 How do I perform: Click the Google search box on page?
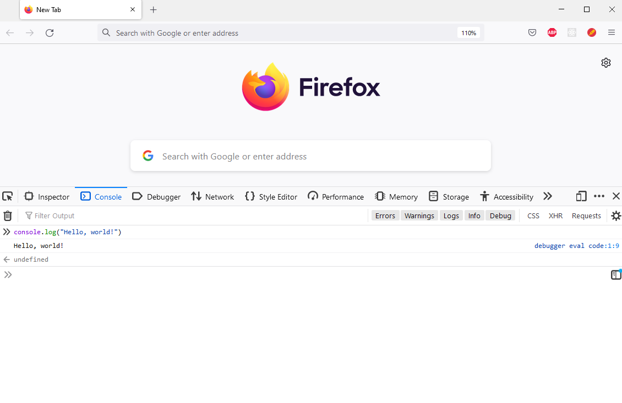[x=310, y=156]
